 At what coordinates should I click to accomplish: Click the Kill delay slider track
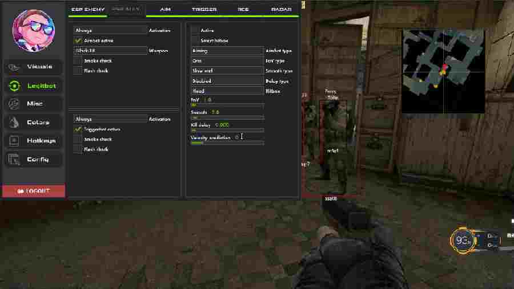click(x=227, y=131)
